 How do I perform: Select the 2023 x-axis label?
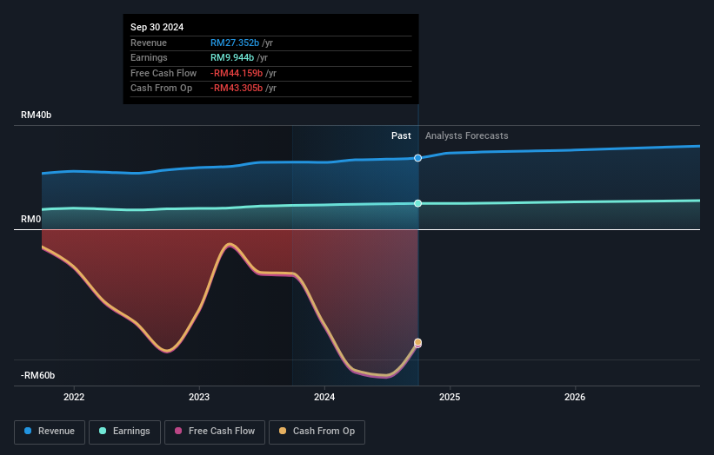pos(199,398)
